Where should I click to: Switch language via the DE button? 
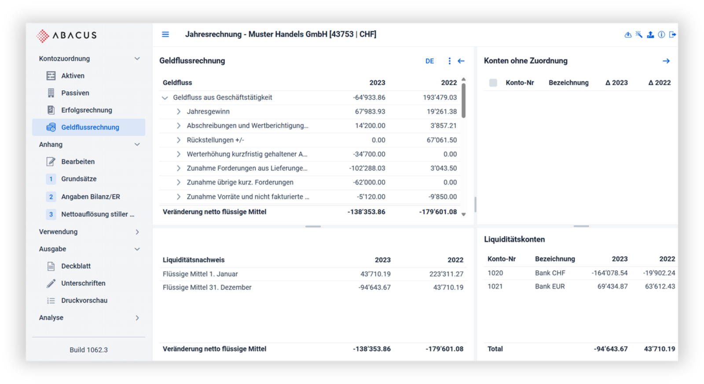tap(429, 61)
